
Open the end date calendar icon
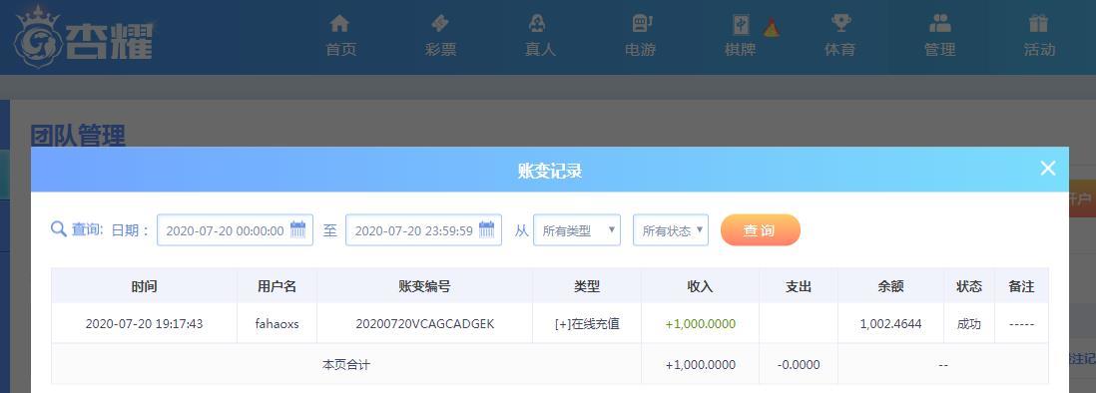pos(487,229)
